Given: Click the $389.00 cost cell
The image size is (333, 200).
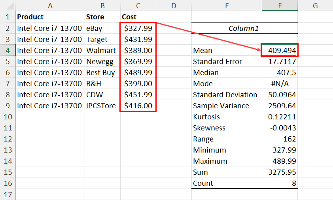Looking at the screenshot, I should (138, 50).
